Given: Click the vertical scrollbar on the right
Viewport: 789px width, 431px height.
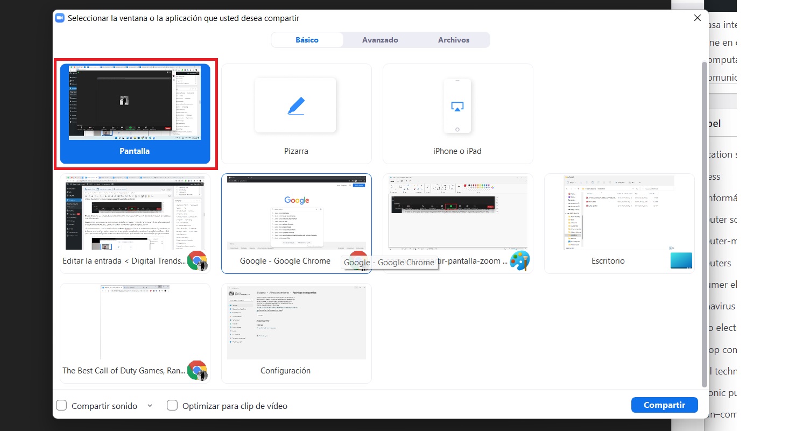Looking at the screenshot, I should 705,215.
